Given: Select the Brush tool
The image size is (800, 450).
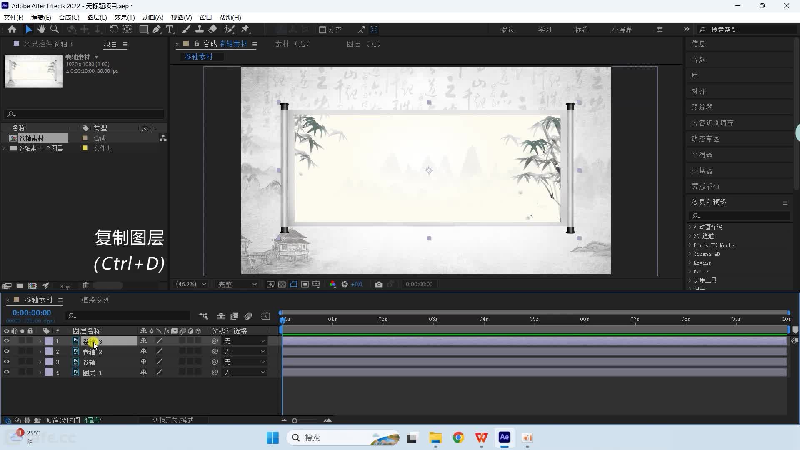Looking at the screenshot, I should [x=186, y=29].
